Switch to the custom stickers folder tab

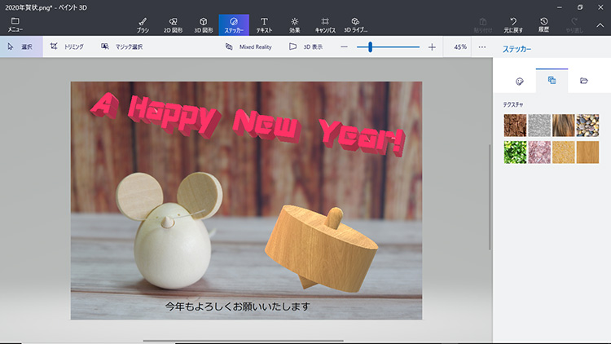click(x=583, y=81)
